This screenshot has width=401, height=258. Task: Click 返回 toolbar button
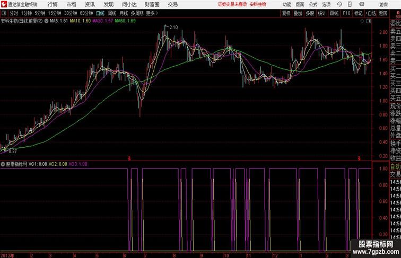click(383, 13)
